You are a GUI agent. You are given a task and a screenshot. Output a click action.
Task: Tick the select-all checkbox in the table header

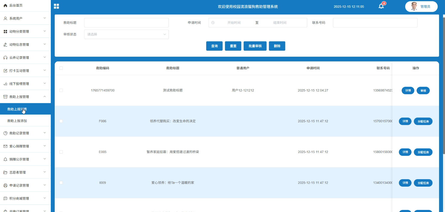pos(61,68)
